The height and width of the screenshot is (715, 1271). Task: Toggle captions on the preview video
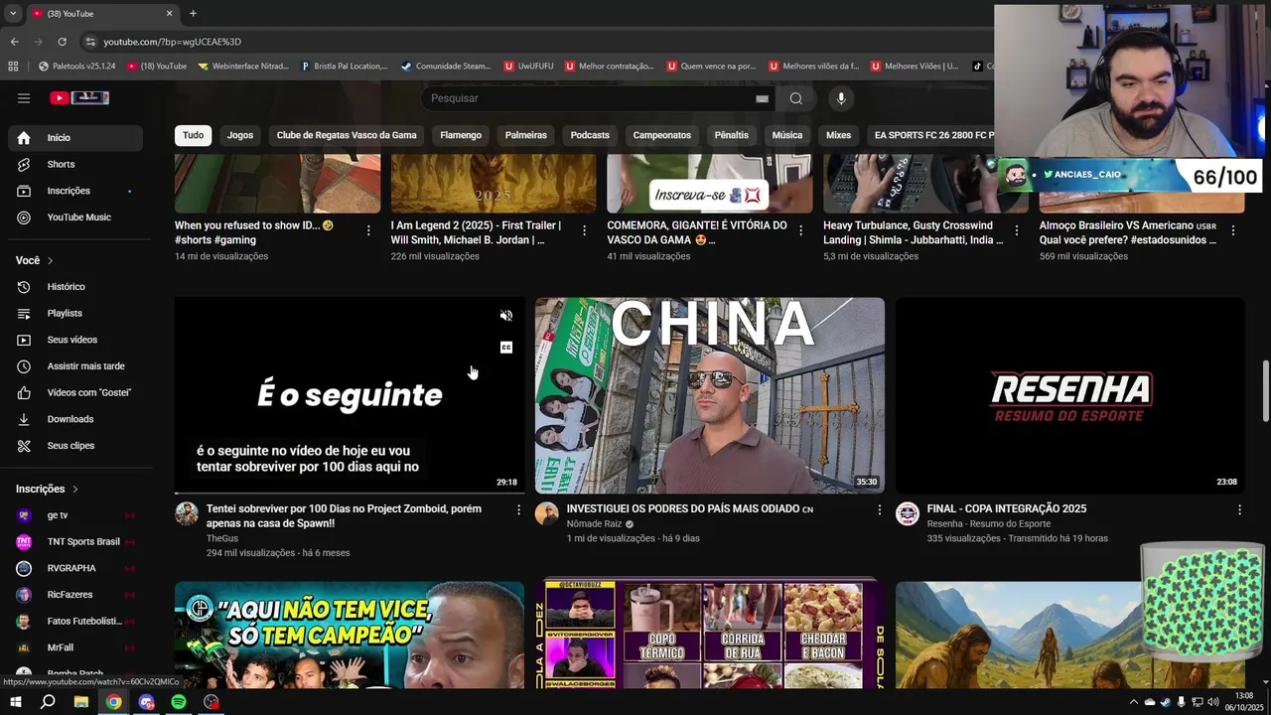(506, 348)
